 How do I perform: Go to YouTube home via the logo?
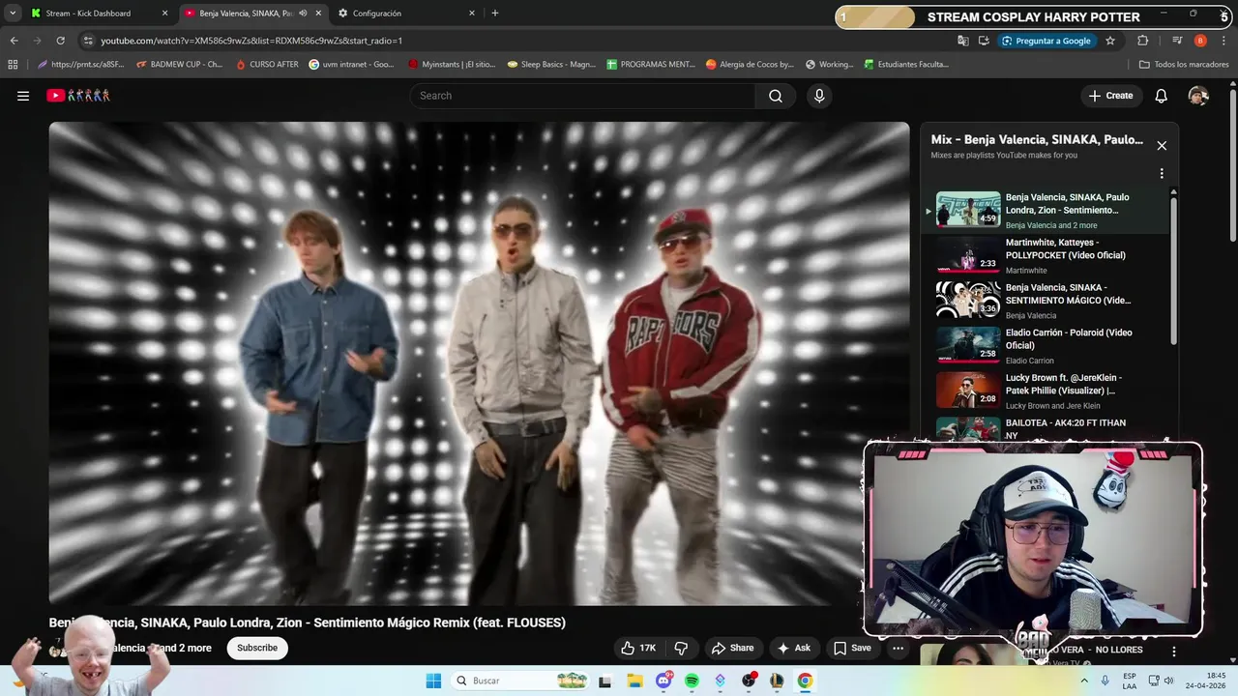[78, 96]
